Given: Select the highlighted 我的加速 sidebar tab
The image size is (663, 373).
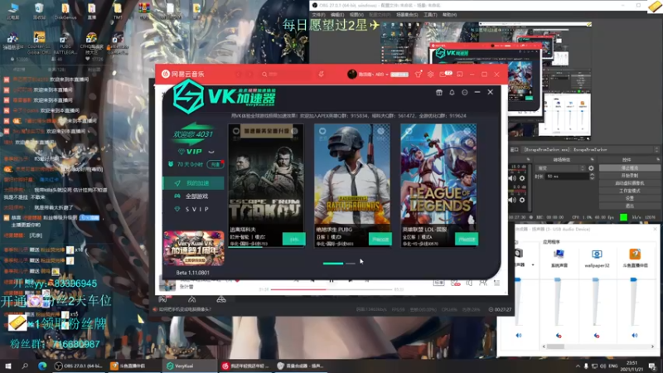Looking at the screenshot, I should point(194,183).
